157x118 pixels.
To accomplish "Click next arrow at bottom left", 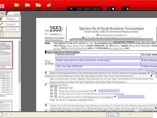I will 11,114.
